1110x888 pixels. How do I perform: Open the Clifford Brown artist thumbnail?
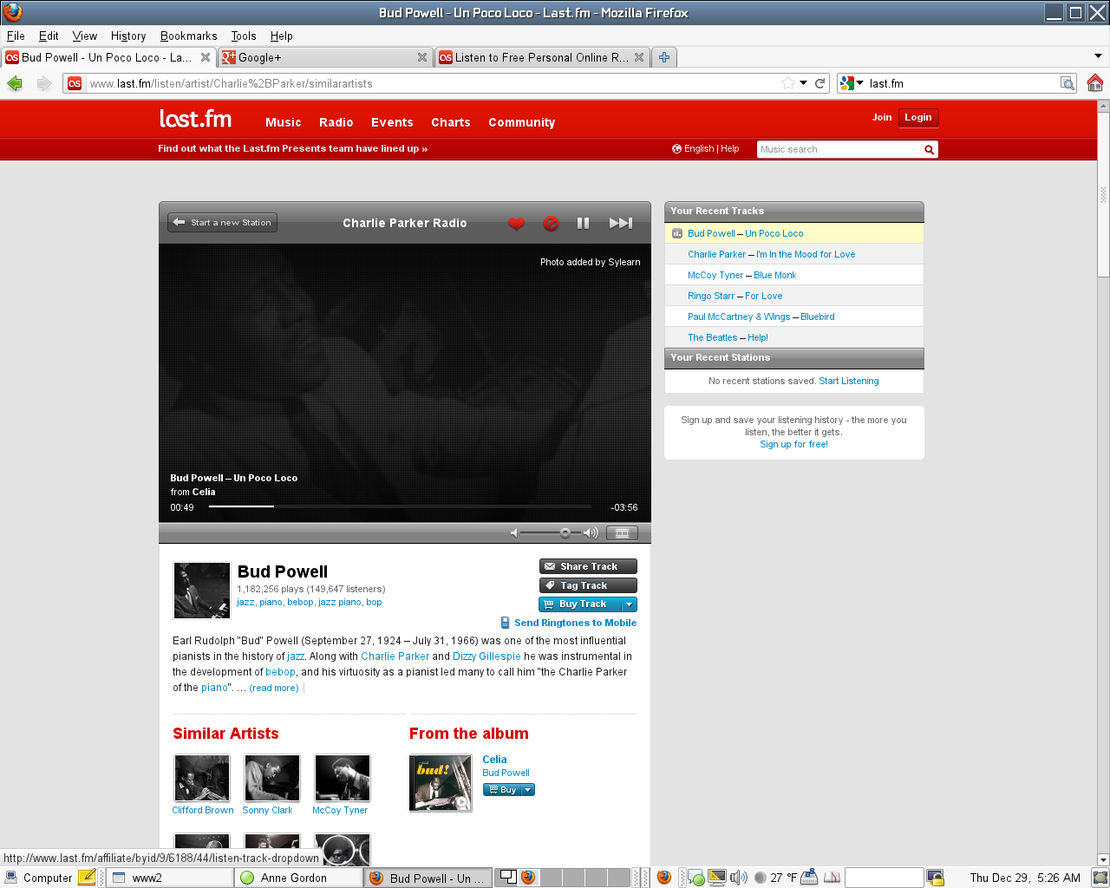click(202, 778)
